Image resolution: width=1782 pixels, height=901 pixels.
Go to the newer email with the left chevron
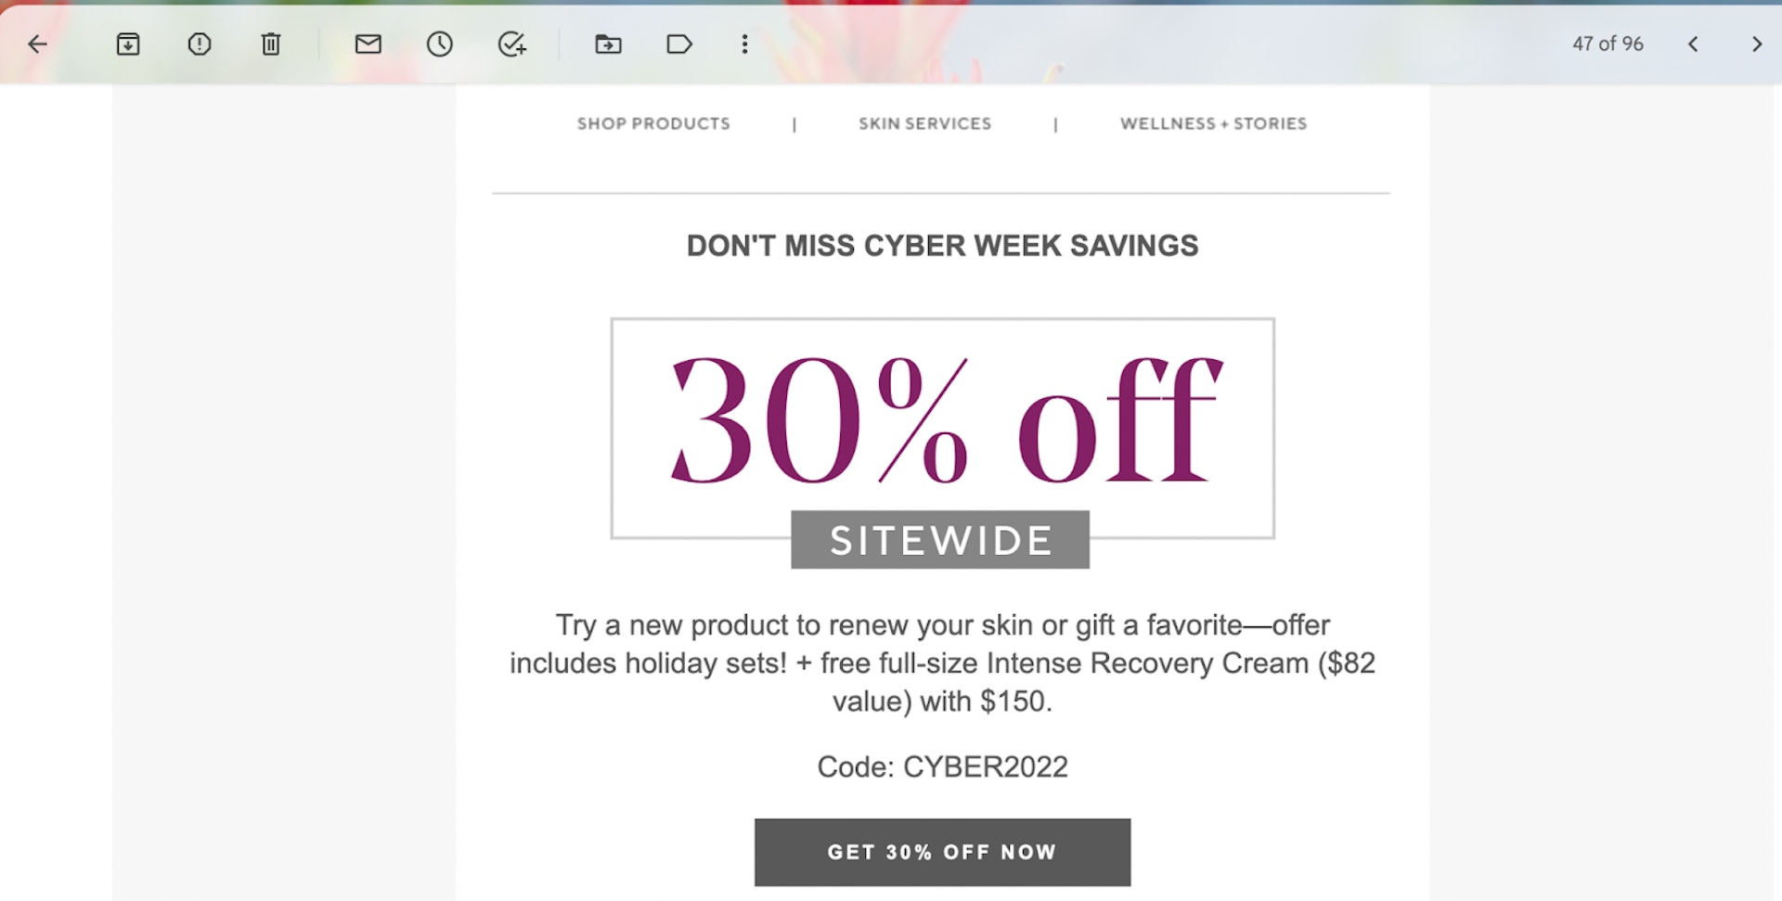(x=1694, y=44)
